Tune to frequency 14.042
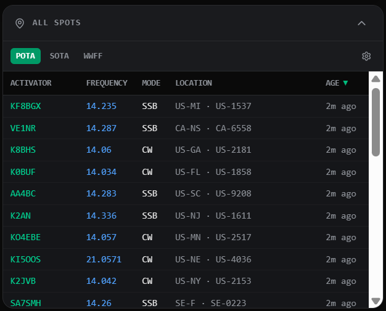This screenshot has width=386, height=311. [101, 281]
